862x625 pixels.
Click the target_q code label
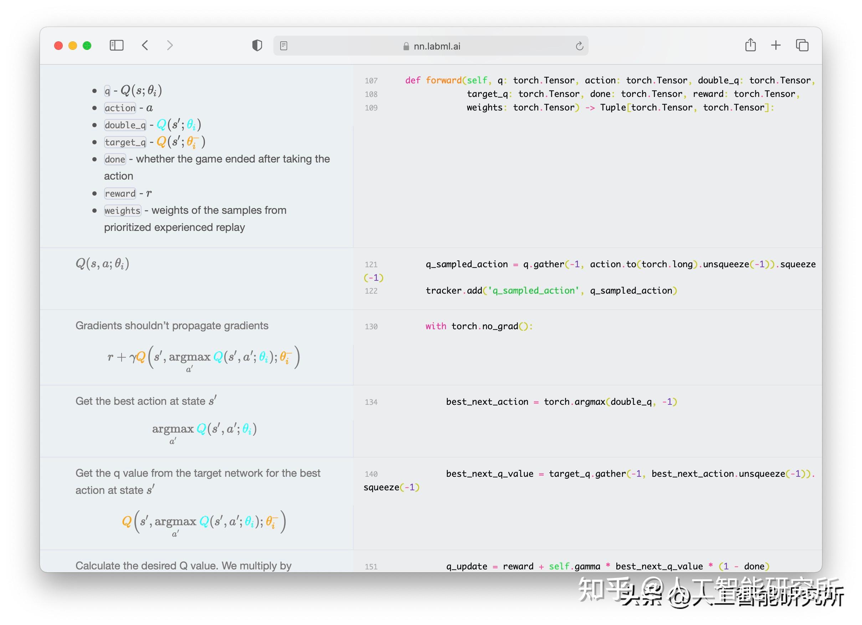tap(125, 142)
